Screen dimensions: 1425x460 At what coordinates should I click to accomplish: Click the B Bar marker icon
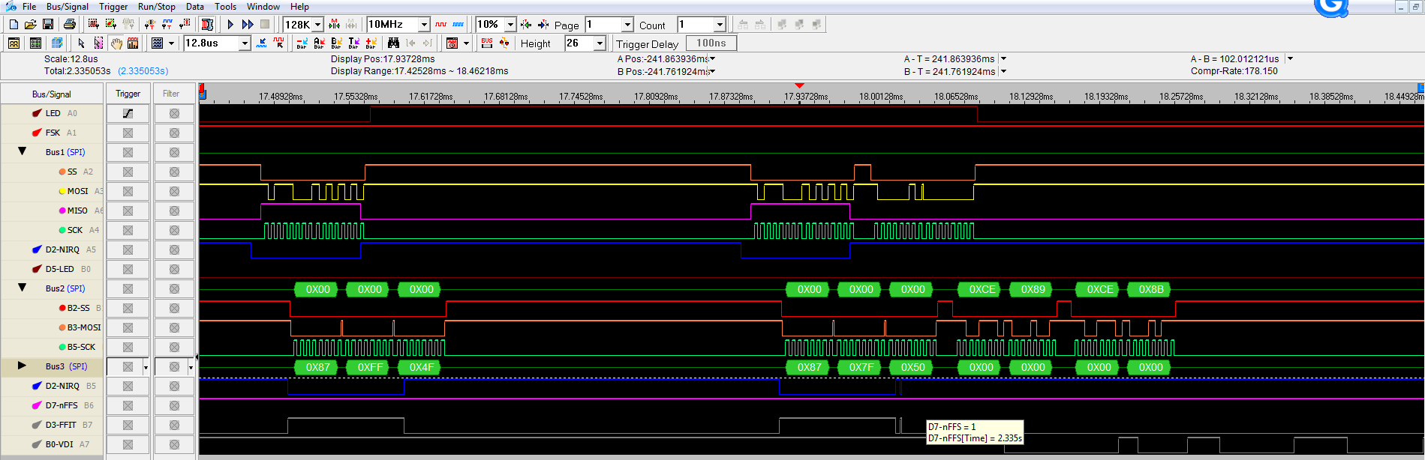[x=336, y=43]
